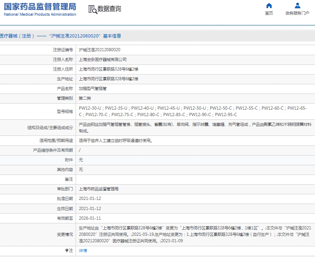The width and height of the screenshot is (315, 258).
Task: Click the 变更情况 label
Action: (x=65, y=234)
